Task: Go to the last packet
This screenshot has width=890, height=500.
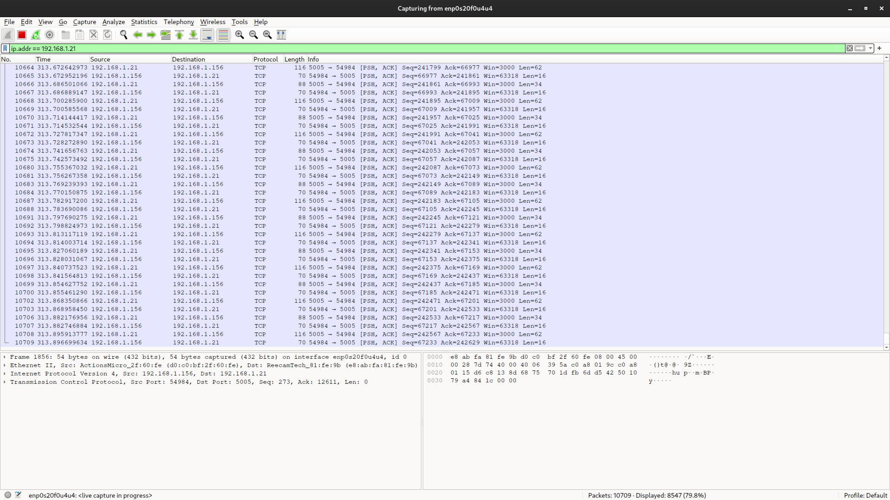Action: (x=193, y=35)
